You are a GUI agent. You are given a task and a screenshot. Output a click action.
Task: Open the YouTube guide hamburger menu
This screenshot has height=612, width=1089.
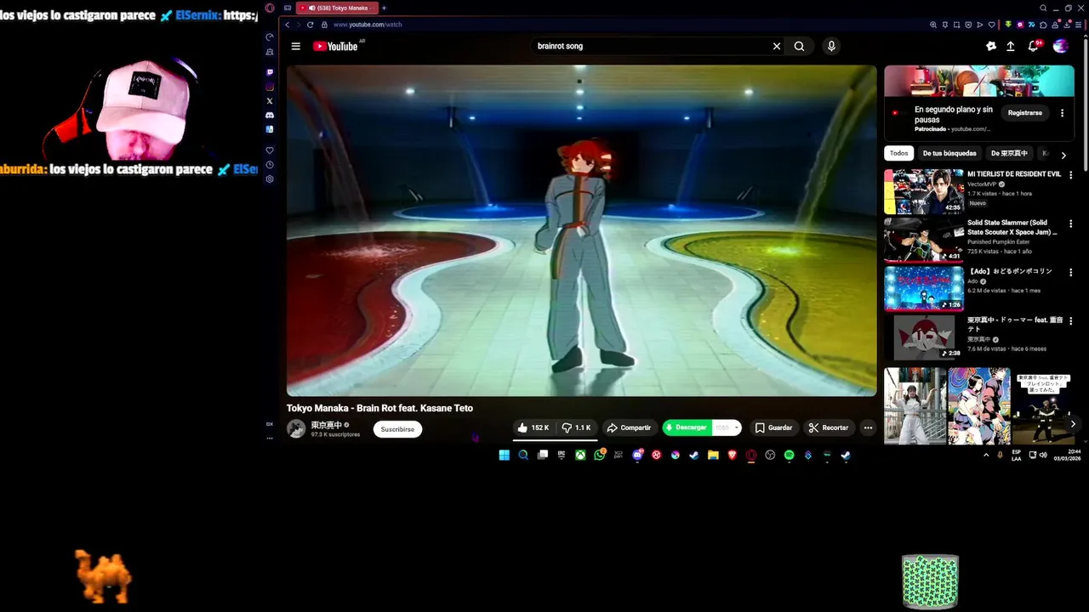click(295, 46)
